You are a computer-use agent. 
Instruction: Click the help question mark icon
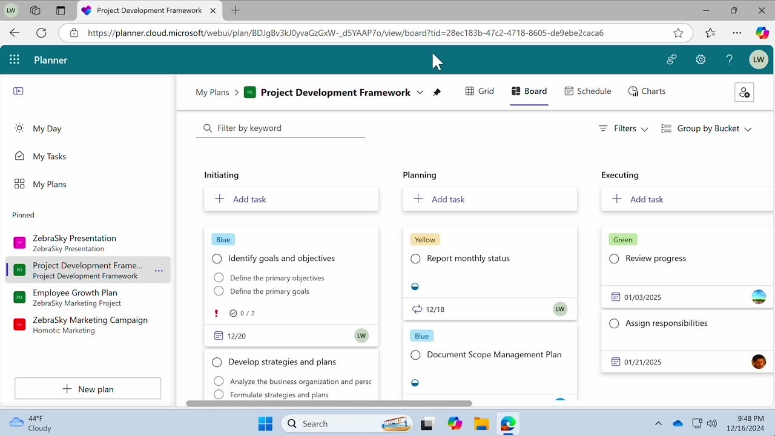coord(729,59)
